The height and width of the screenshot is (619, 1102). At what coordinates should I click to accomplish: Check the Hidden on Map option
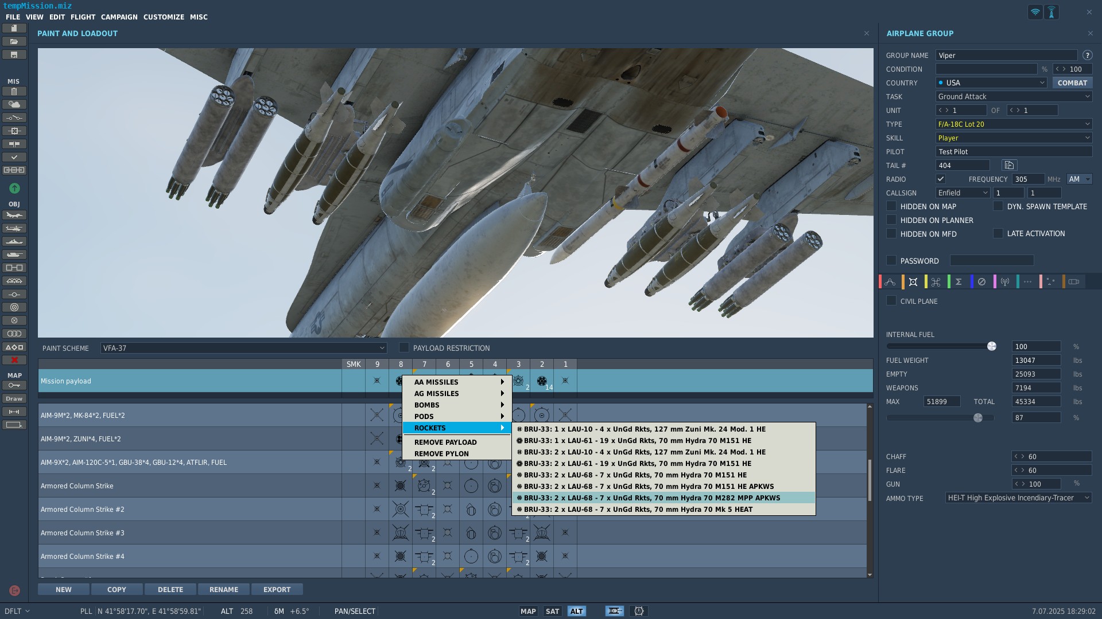pyautogui.click(x=891, y=206)
